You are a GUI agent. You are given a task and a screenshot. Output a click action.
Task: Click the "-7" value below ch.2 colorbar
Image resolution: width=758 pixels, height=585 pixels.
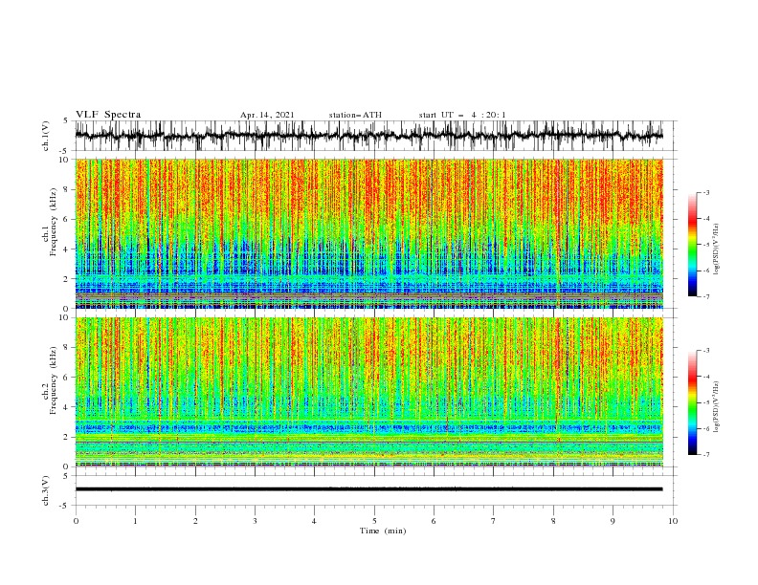[706, 455]
